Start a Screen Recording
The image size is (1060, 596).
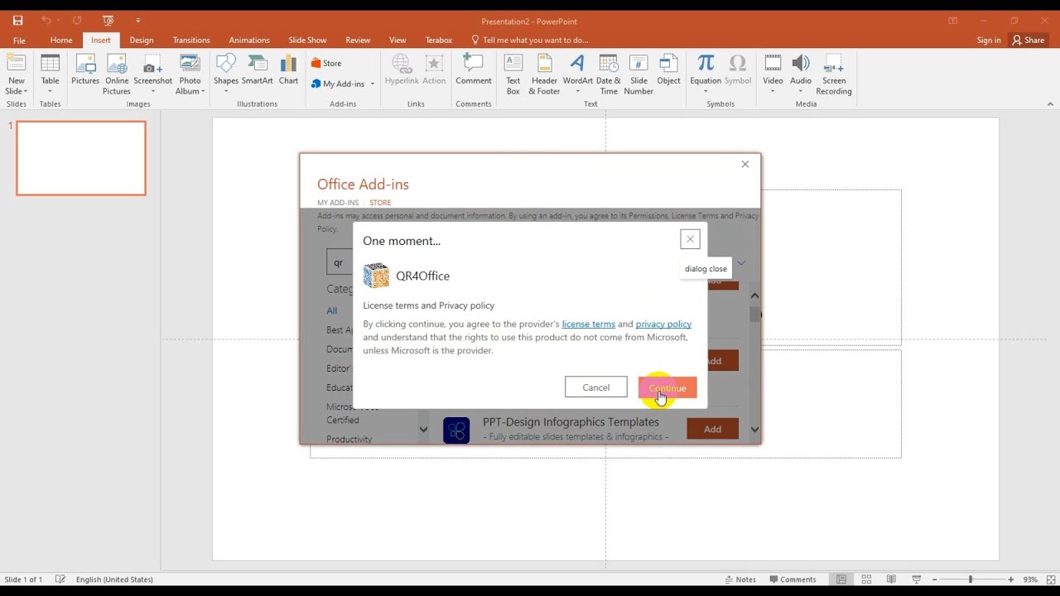(x=834, y=74)
